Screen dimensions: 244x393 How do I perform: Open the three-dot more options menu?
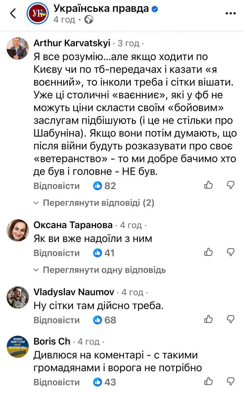click(230, 14)
